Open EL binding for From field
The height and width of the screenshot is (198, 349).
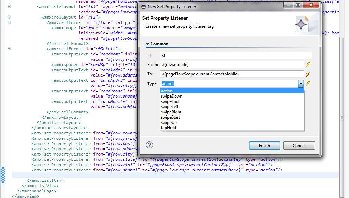click(x=308, y=65)
